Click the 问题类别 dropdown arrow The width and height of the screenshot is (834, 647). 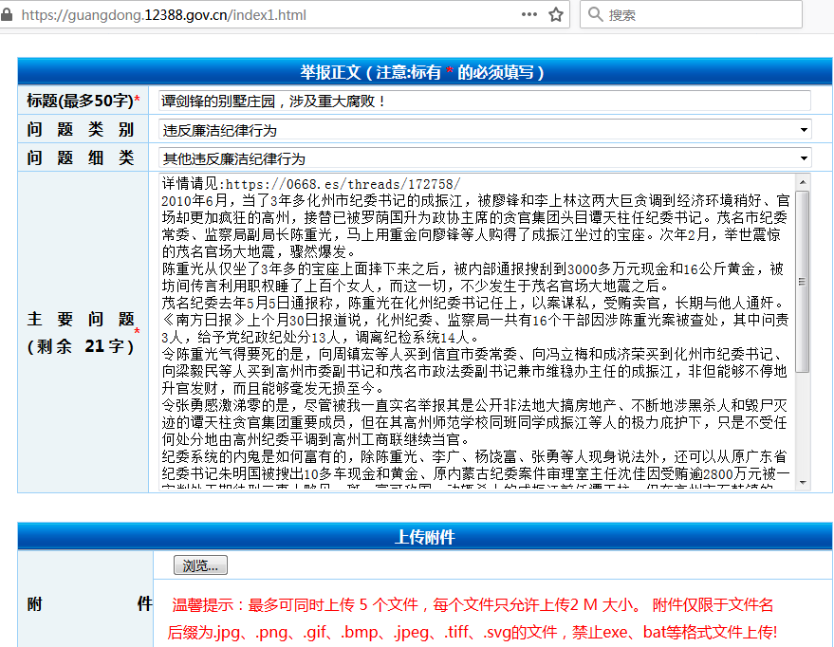click(804, 129)
